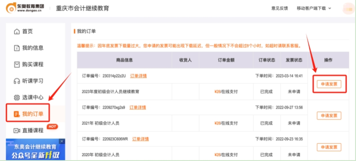Open 订单详情 for order 220923C606WR
Viewport: 356px width, 161px height.
[141, 139]
